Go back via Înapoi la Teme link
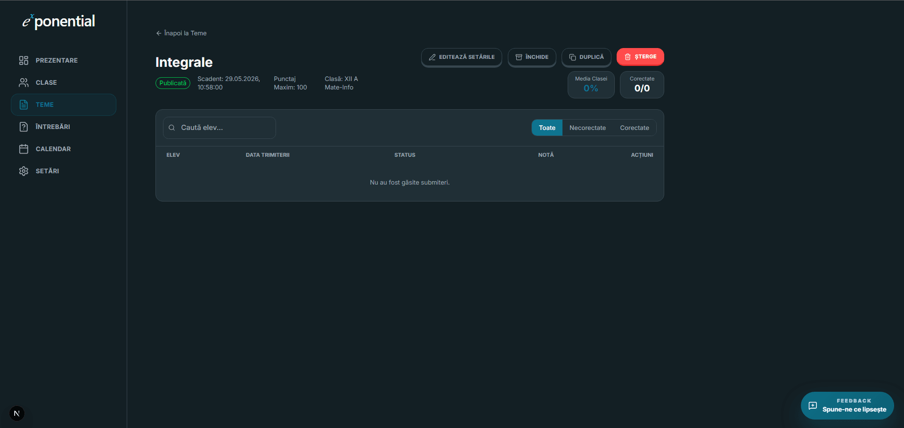Viewport: 904px width, 428px height. click(181, 33)
